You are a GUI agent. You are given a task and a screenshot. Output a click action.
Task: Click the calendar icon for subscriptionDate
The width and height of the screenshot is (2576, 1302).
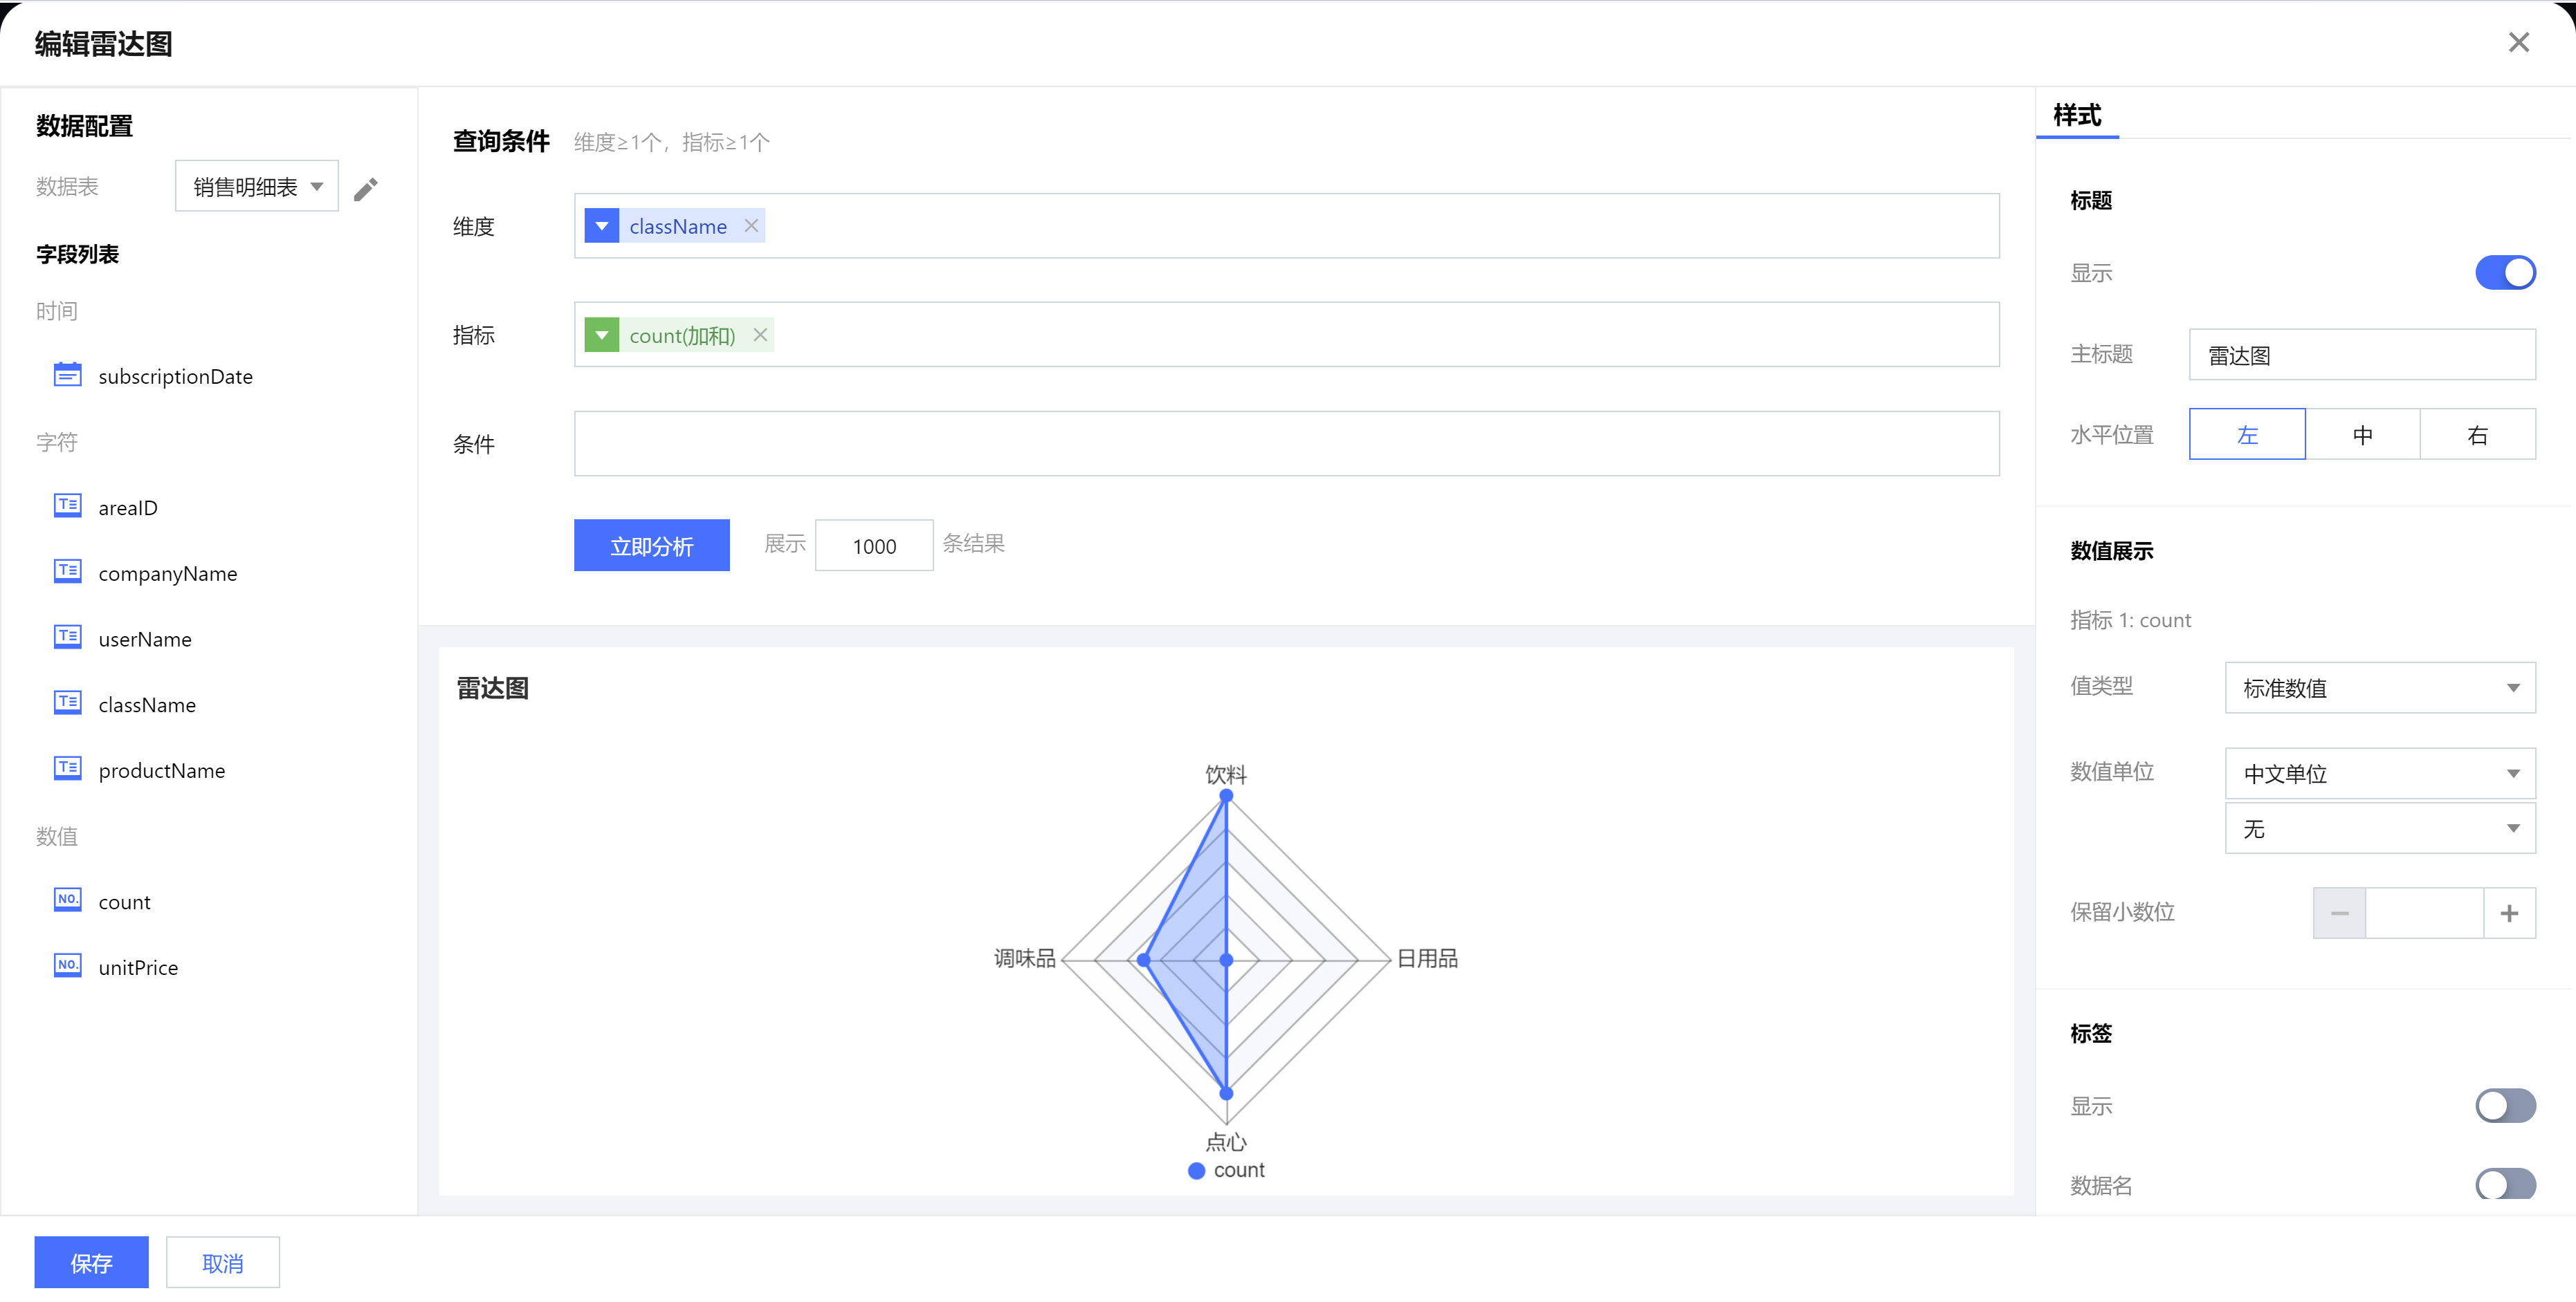coord(67,375)
